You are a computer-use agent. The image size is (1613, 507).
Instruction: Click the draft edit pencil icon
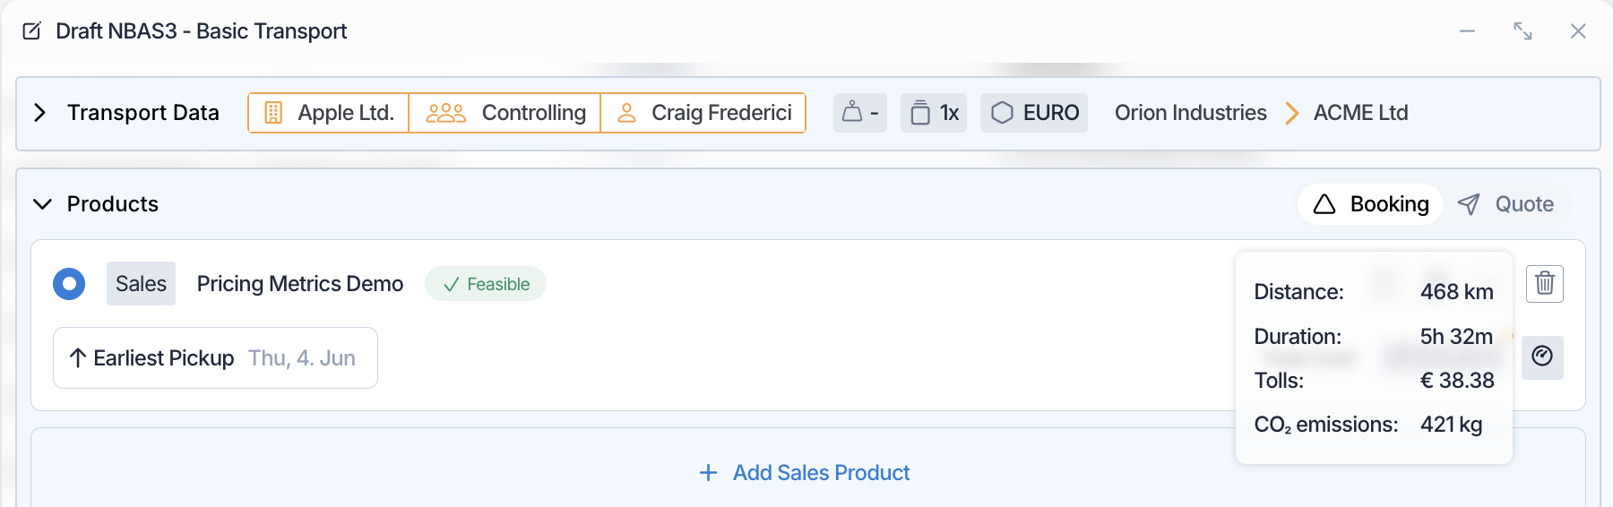(31, 31)
